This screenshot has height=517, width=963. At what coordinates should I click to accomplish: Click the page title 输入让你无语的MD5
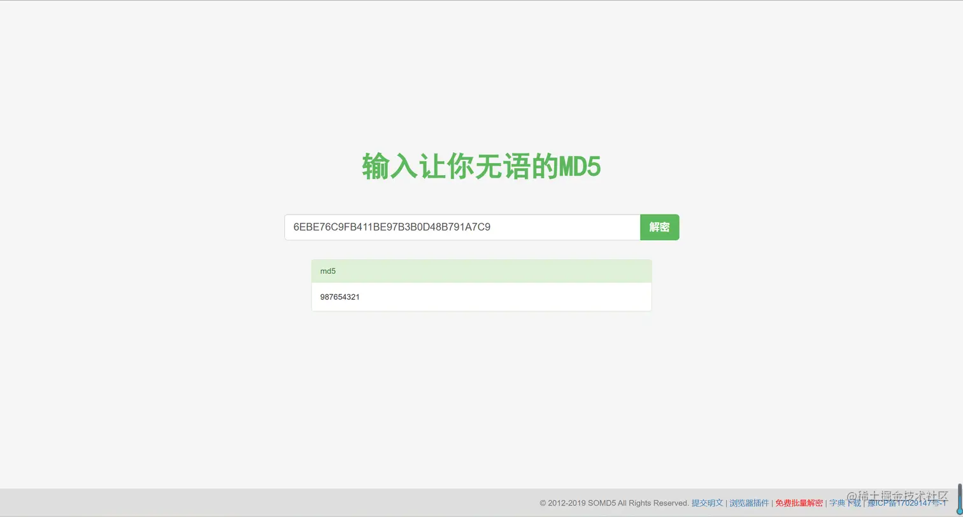coord(481,166)
